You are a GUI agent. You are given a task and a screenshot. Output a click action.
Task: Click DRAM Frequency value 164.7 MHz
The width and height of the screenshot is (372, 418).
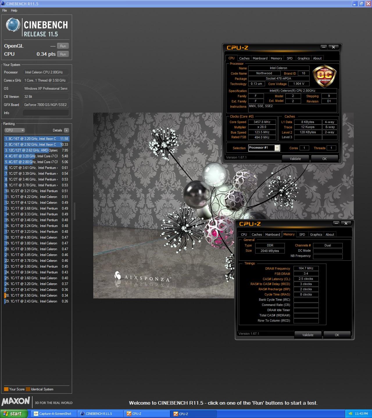(x=306, y=269)
